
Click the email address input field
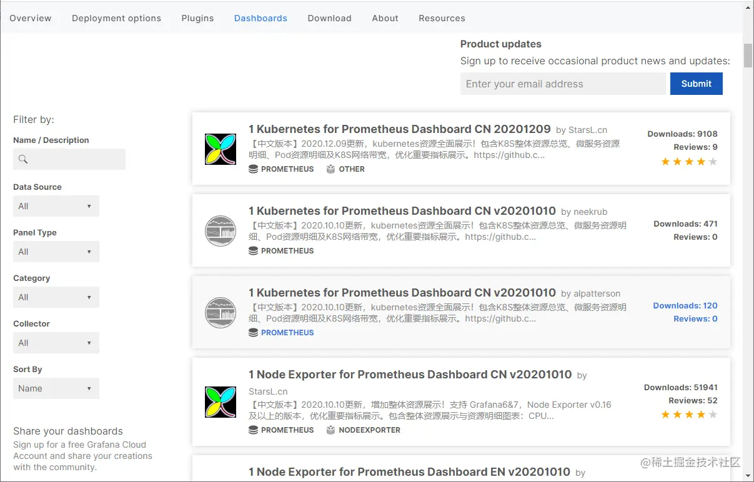tap(563, 84)
